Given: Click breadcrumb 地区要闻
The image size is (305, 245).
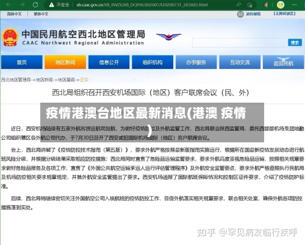Looking at the screenshot, I should point(66,79).
